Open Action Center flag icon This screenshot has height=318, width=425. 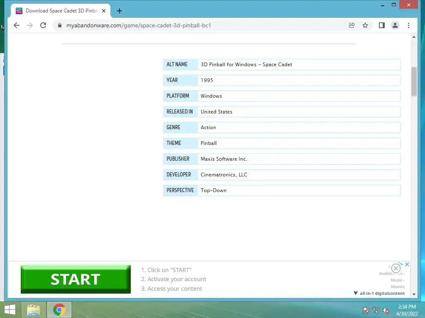[366, 310]
